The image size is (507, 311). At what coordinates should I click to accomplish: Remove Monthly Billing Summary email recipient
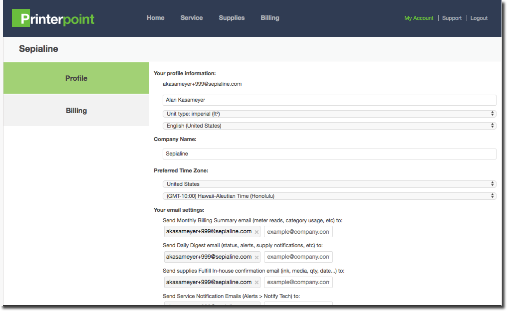(x=256, y=232)
